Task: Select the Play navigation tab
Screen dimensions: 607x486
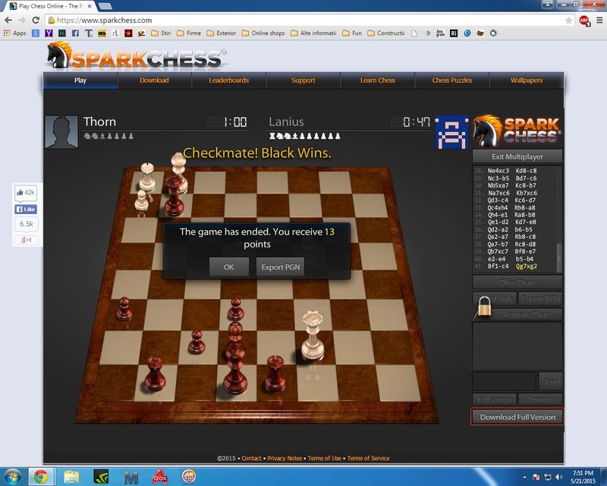Action: tap(80, 80)
